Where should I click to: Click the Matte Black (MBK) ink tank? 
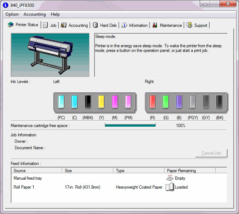88,102
